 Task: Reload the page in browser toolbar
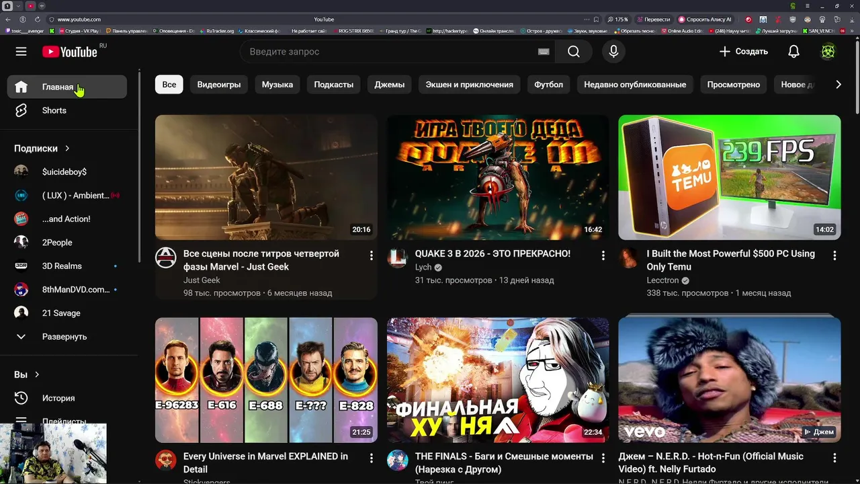click(x=38, y=19)
